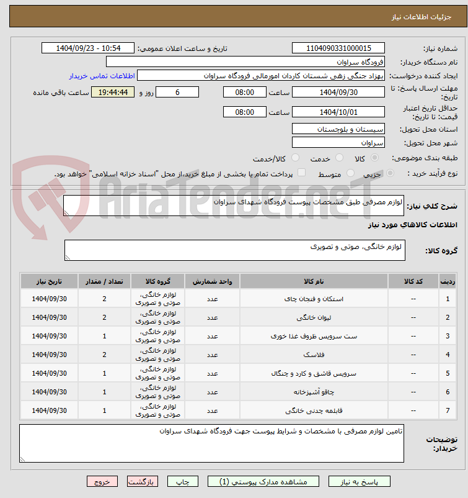Viewport: 468px width, 498px height.
Task: Click the شرح کلی نیاز text area
Action: (x=234, y=206)
